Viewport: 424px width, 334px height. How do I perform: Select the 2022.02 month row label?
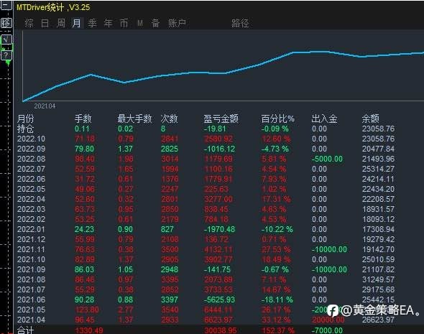click(31, 219)
